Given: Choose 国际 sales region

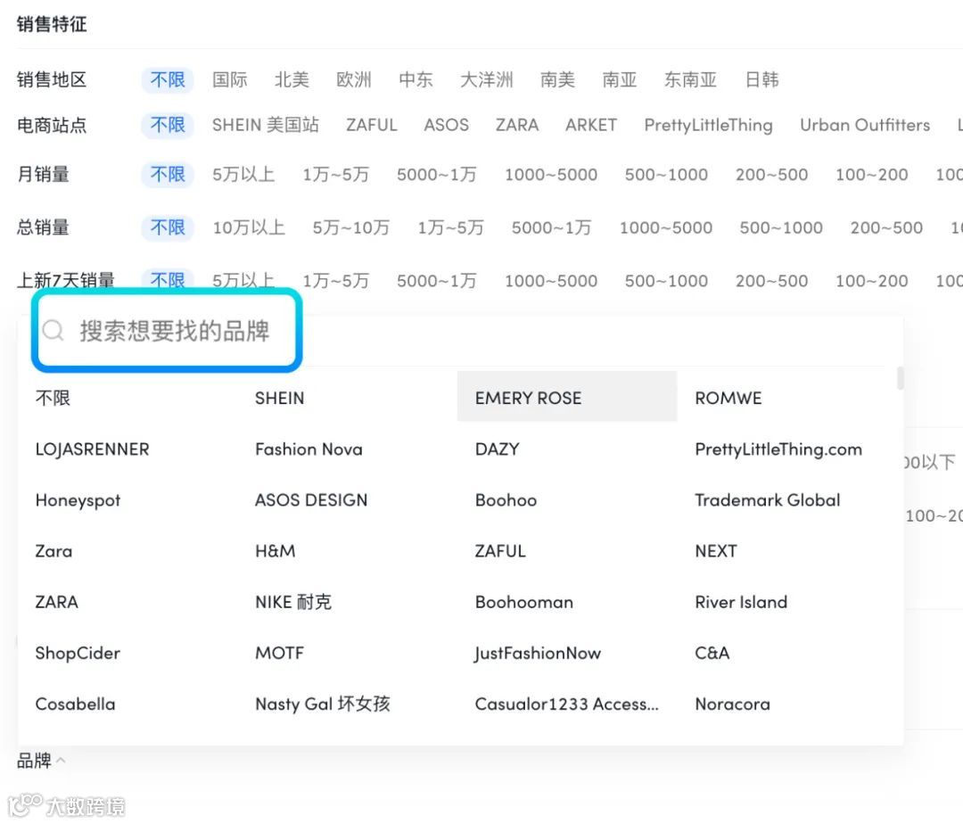Looking at the screenshot, I should [230, 80].
